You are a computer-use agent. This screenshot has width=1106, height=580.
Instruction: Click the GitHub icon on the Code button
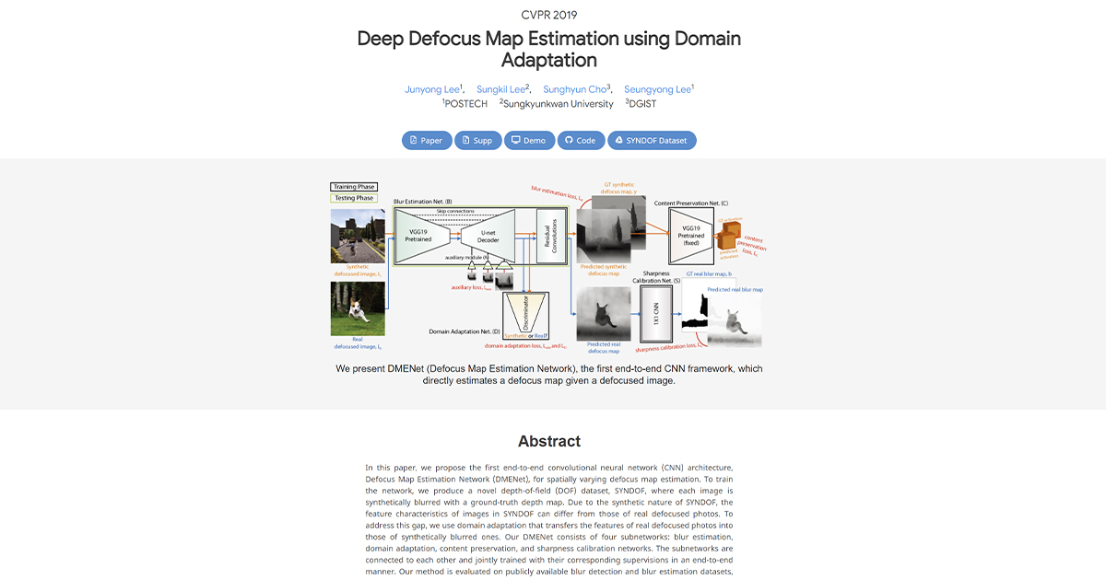point(570,140)
